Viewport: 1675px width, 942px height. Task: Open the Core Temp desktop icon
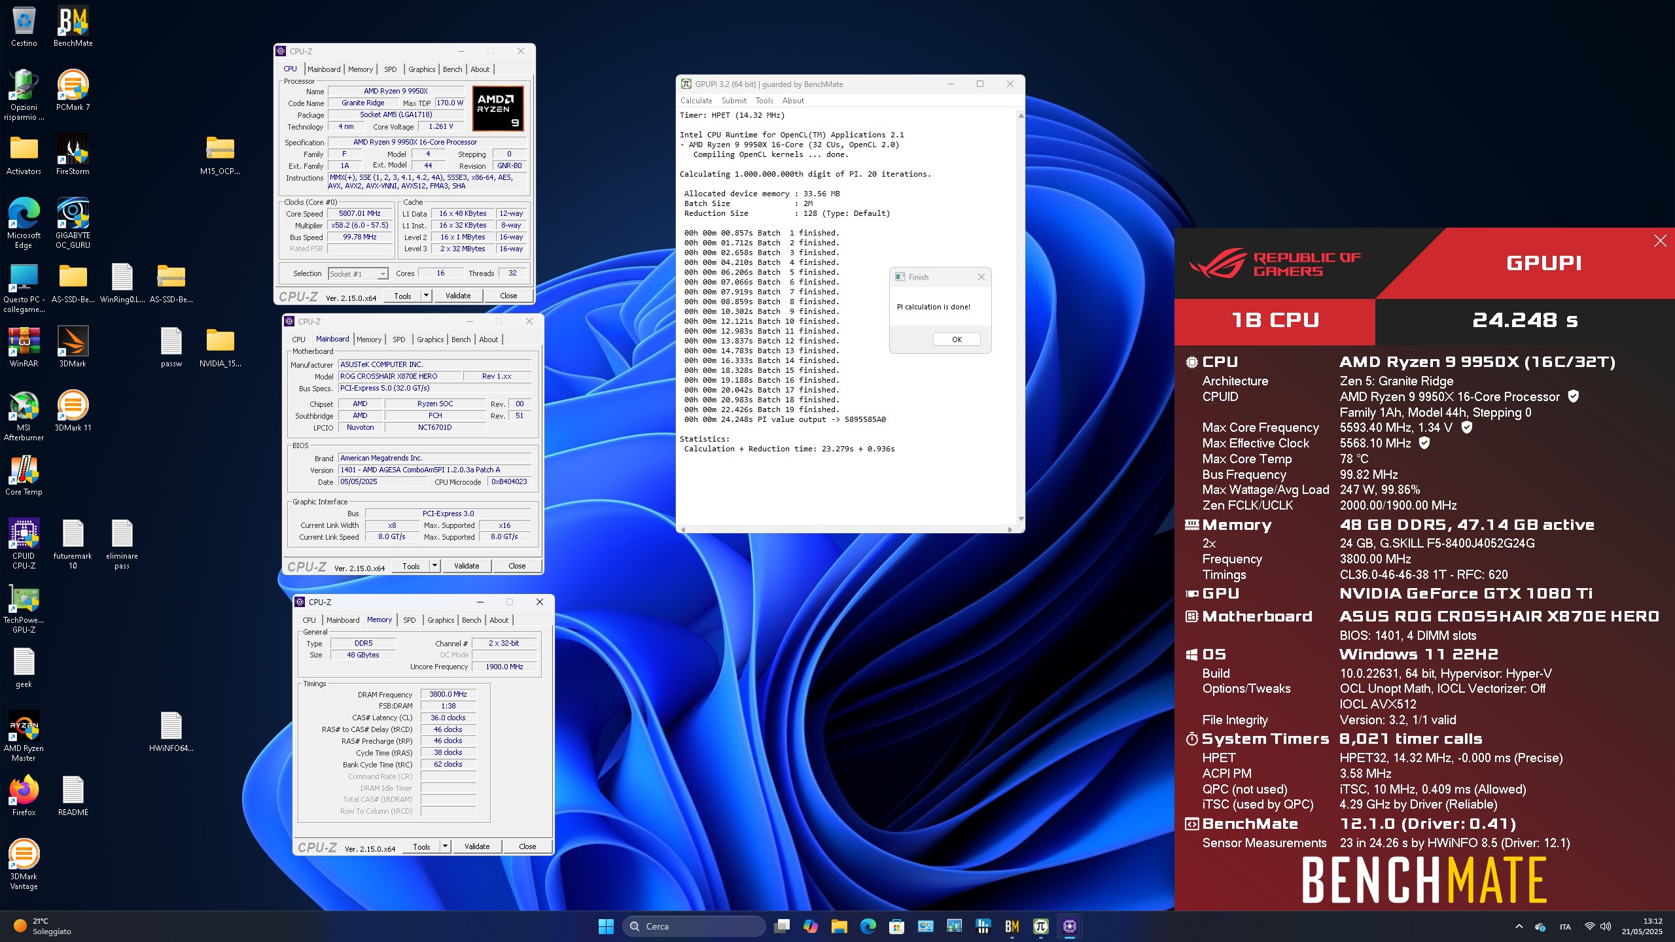pos(24,476)
